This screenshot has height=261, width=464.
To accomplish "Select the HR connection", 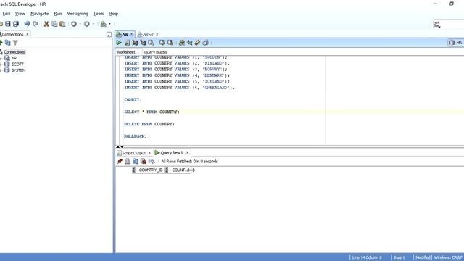I will tap(14, 58).
